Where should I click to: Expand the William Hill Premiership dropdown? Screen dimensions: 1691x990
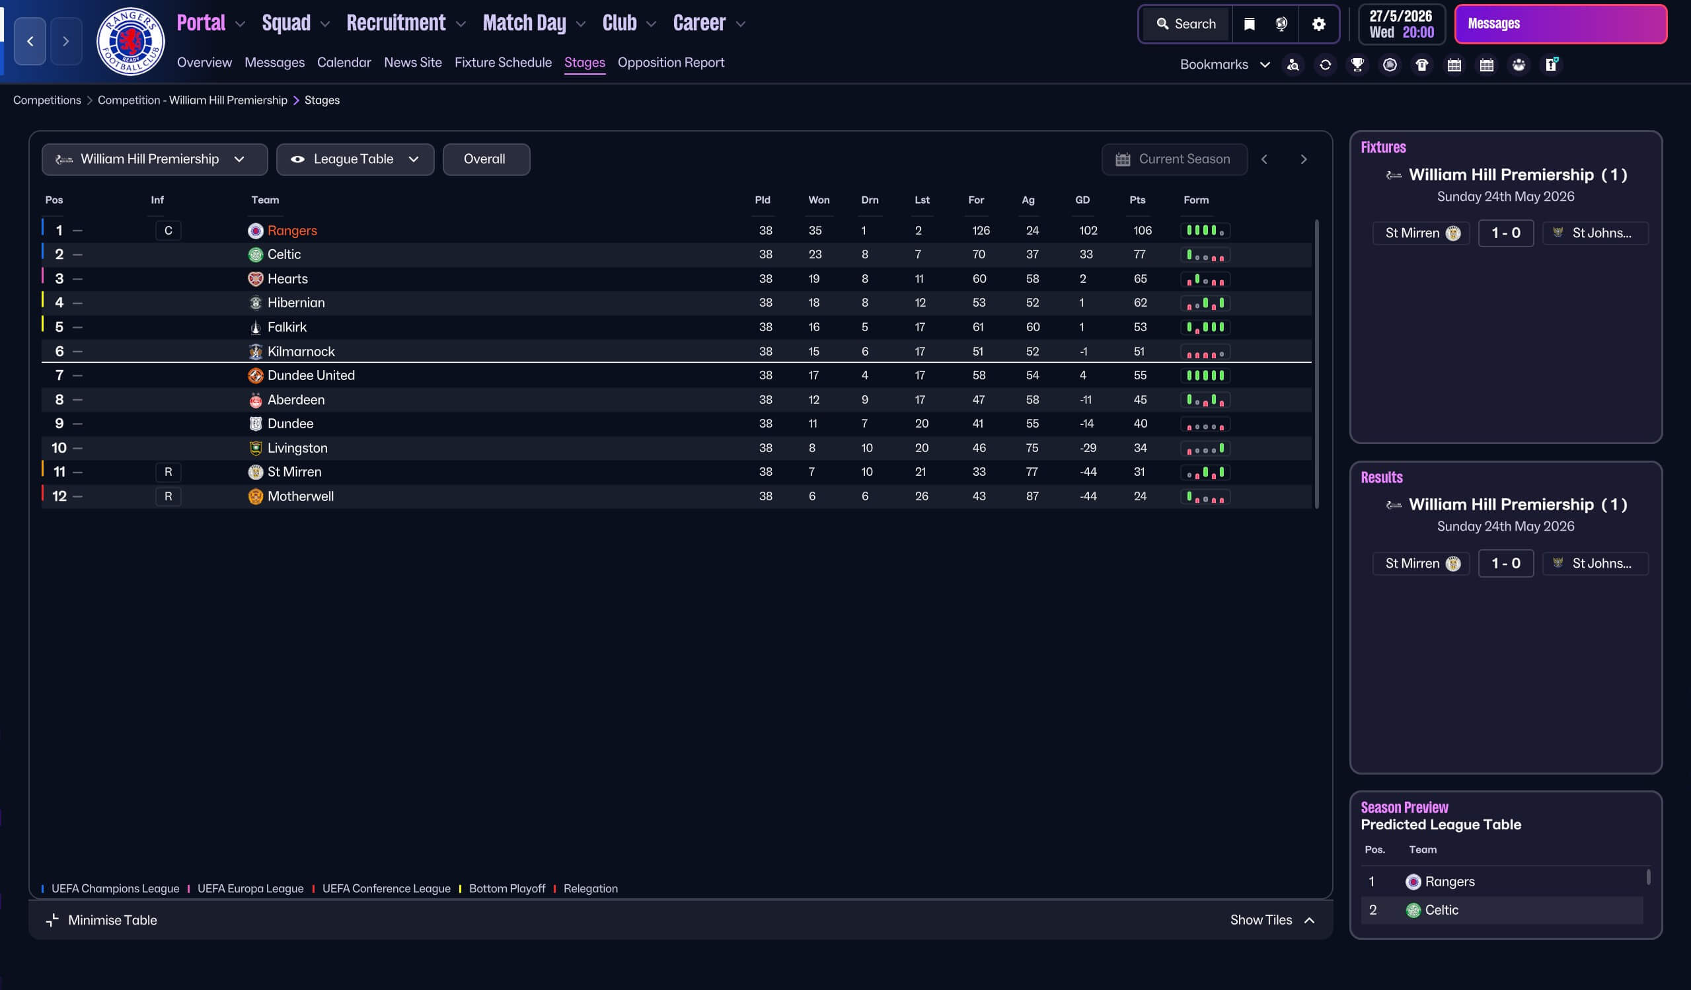155,159
